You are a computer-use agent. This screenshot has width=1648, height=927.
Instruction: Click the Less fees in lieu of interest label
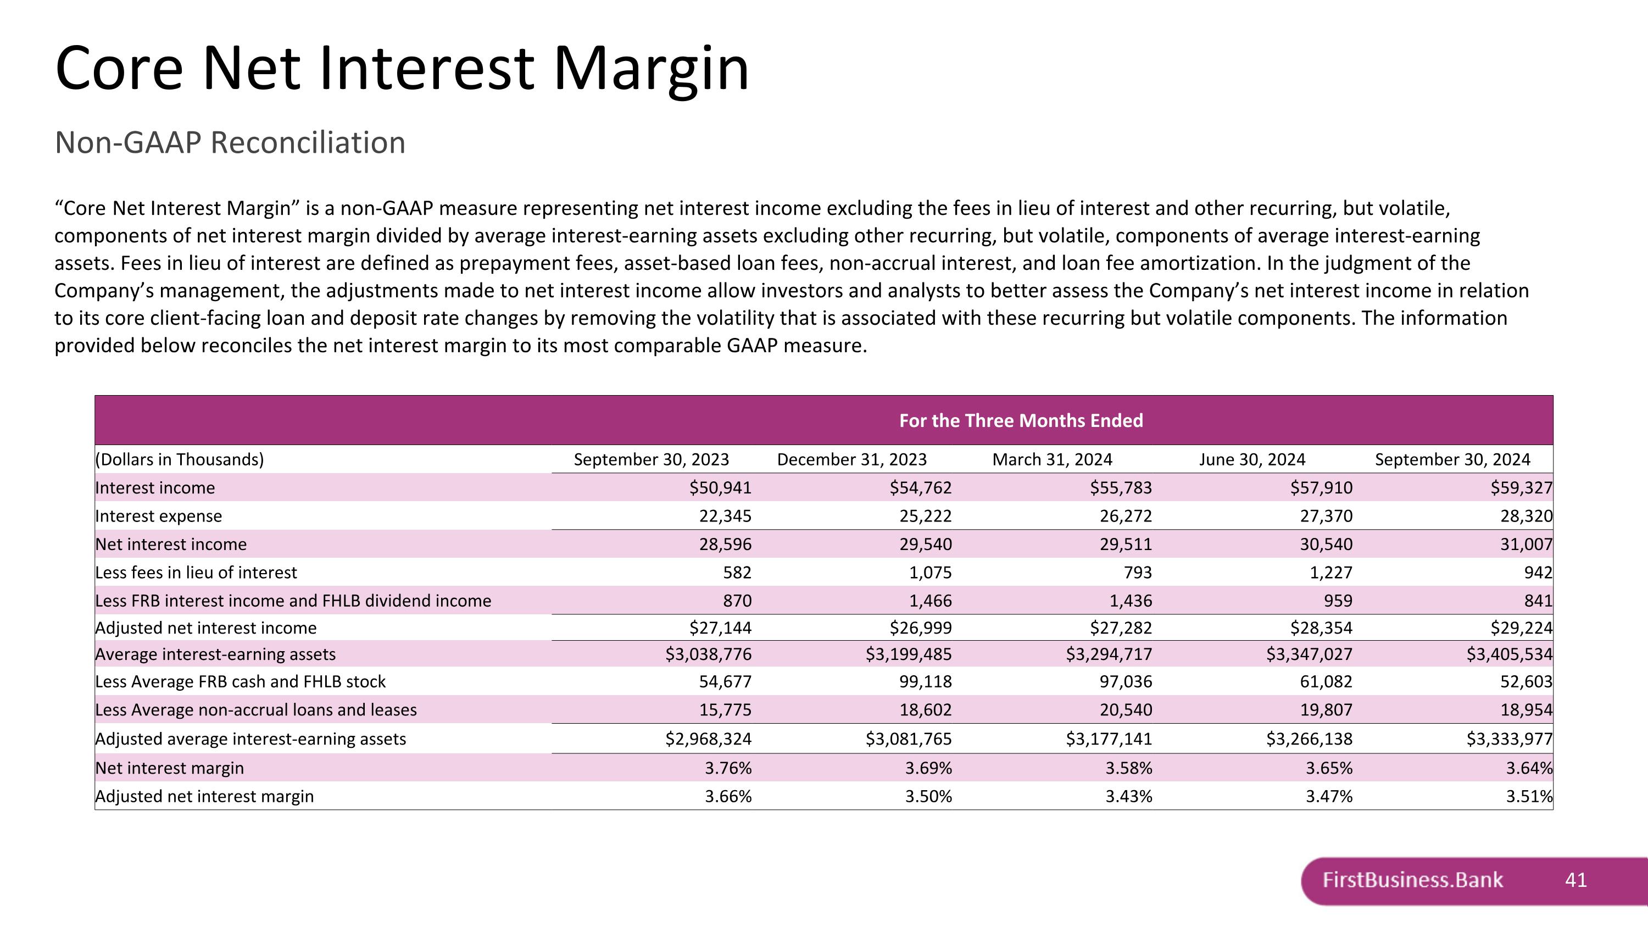(x=196, y=573)
